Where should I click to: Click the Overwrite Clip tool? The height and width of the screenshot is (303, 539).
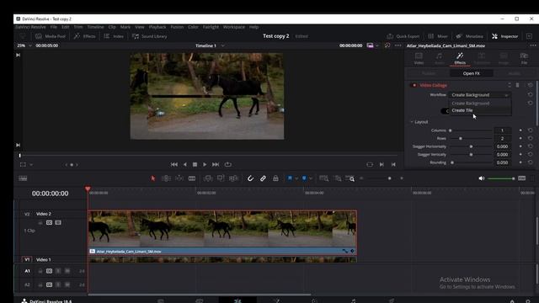tap(221, 178)
